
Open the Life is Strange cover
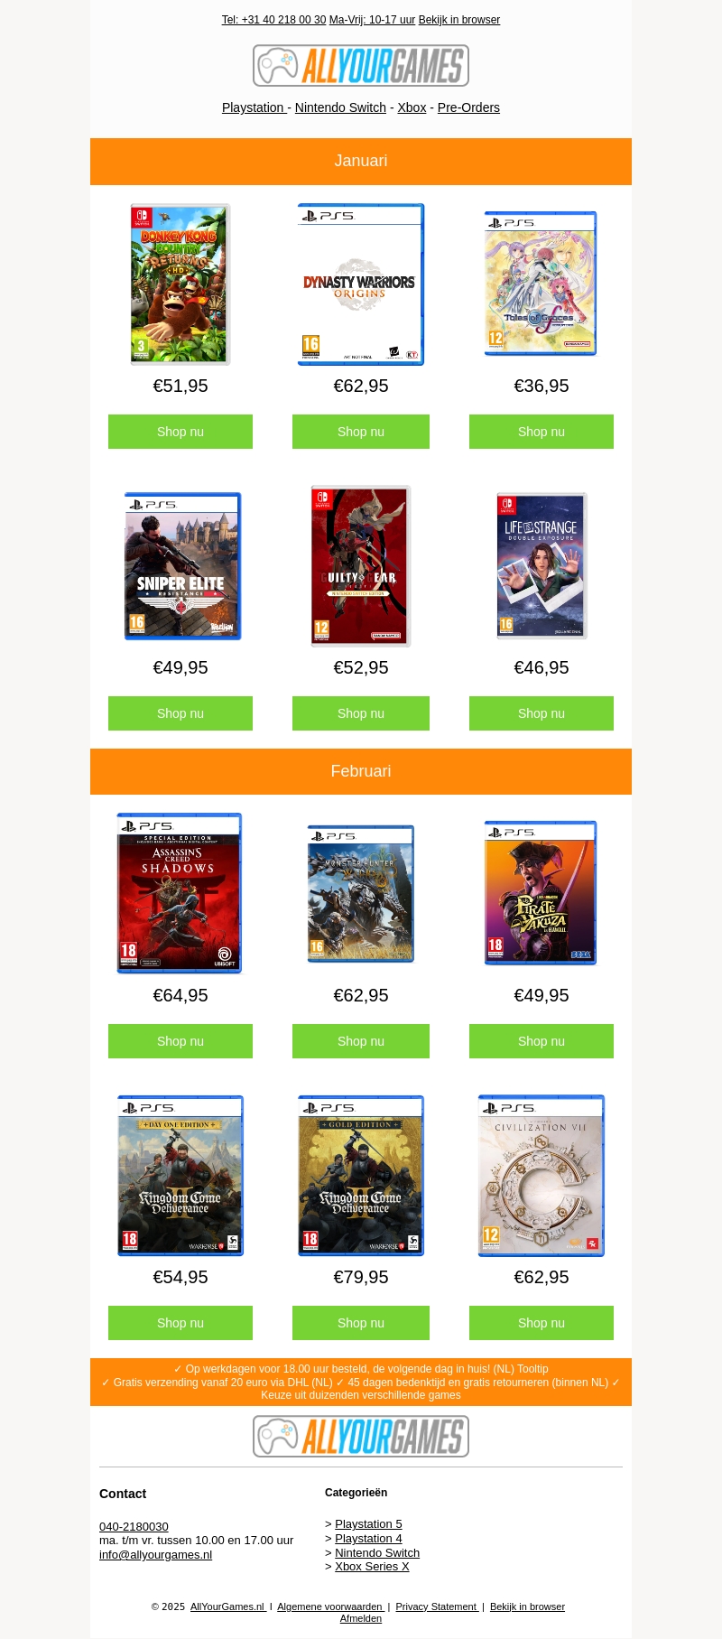coord(541,566)
